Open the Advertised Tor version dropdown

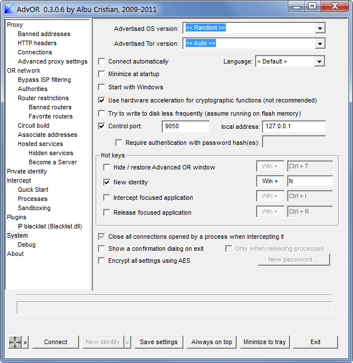(320, 44)
